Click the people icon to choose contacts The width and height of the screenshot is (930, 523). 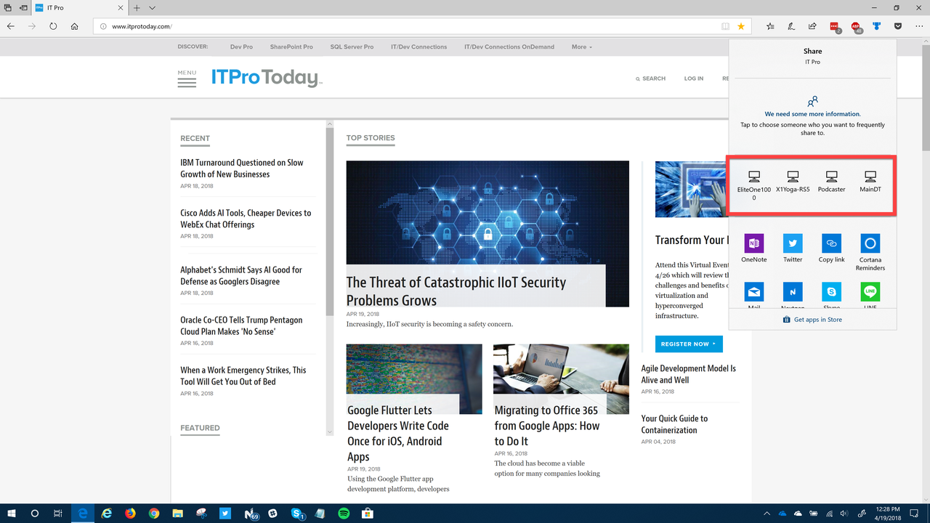[x=813, y=101]
